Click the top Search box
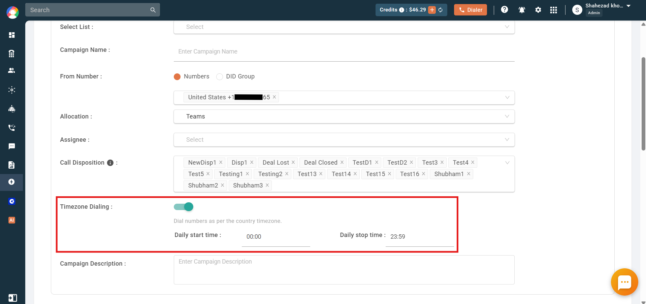Image resolution: width=646 pixels, height=304 pixels. (x=92, y=10)
